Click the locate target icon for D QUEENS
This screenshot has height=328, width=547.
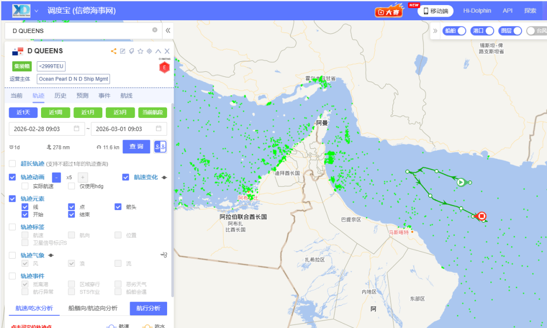click(149, 51)
